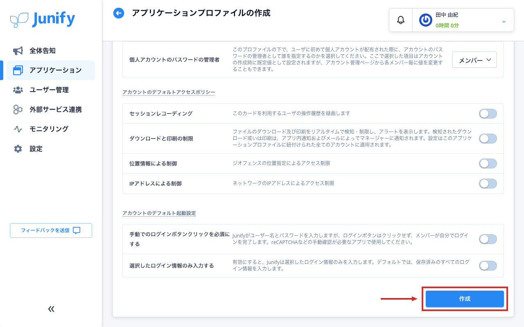Expand the 田中 由紀 user menu chevron
The height and width of the screenshot is (327, 524).
click(504, 21)
